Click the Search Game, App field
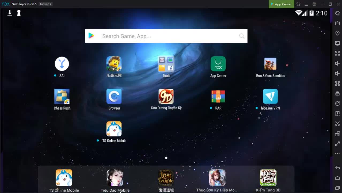Image resolution: width=342 pixels, height=193 pixels. coord(166,36)
